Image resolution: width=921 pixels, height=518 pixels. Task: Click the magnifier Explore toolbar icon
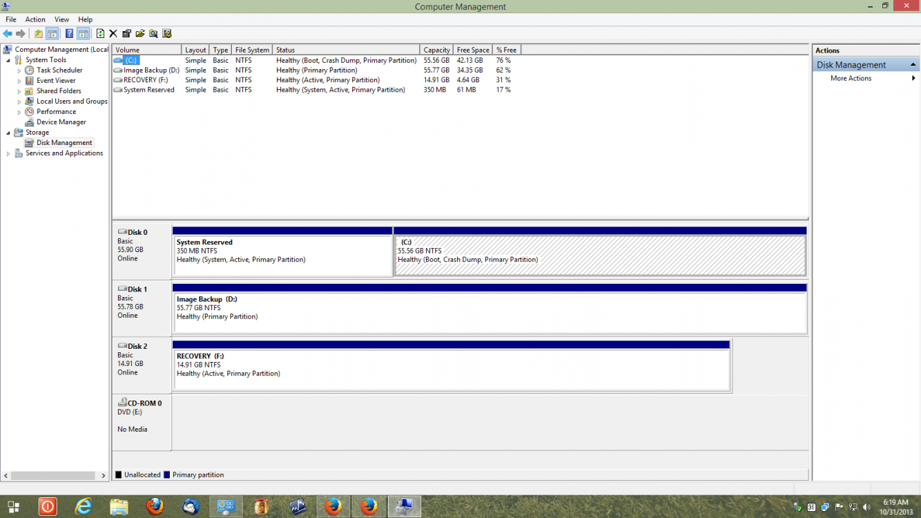pyautogui.click(x=153, y=33)
